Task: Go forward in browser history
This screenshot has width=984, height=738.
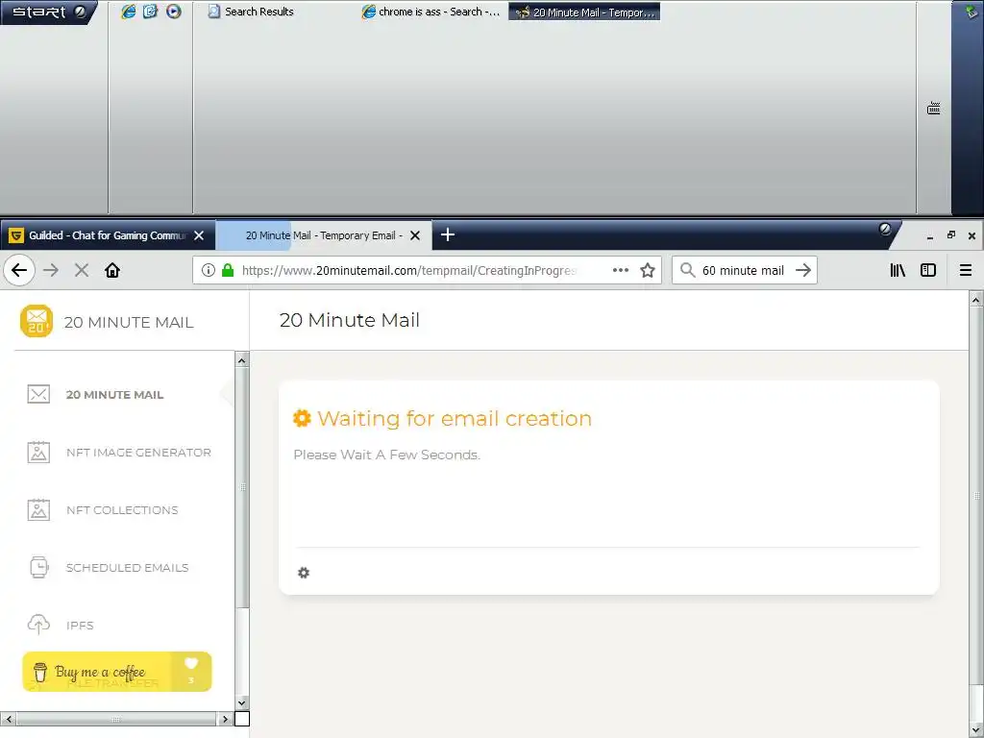Action: [x=51, y=270]
